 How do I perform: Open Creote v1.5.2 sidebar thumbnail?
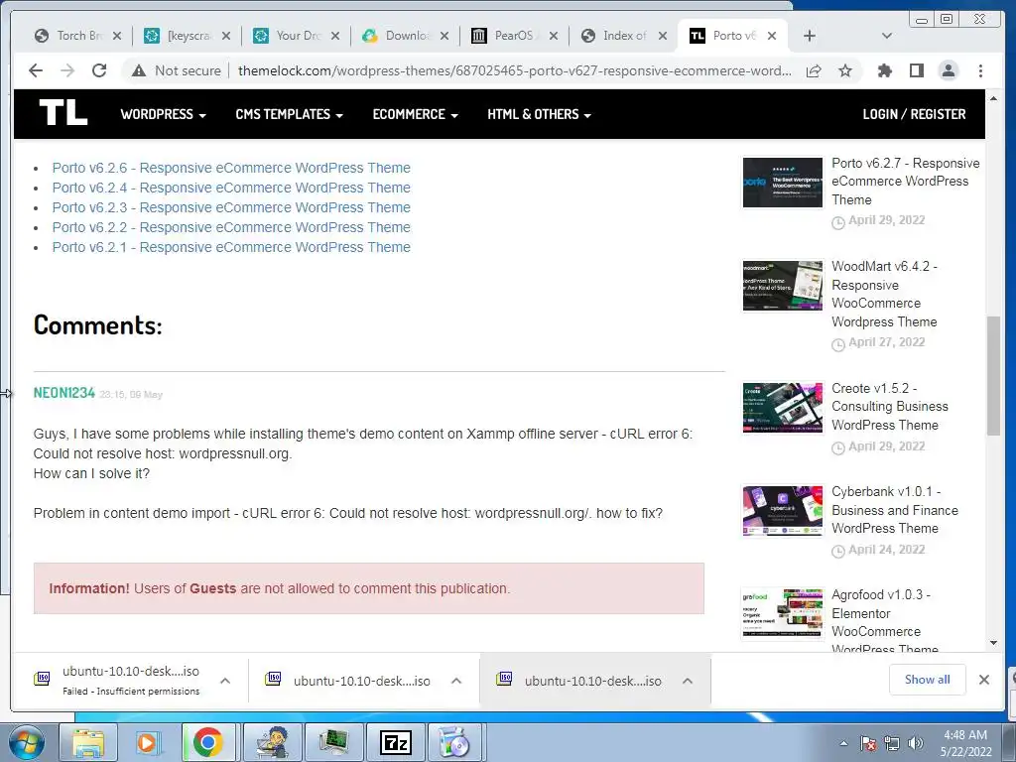(x=782, y=408)
